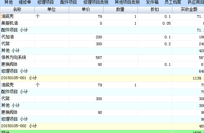The width and height of the screenshot is (204, 133).
Task: Open the 配件项目 tab
Action: pos(68,2)
